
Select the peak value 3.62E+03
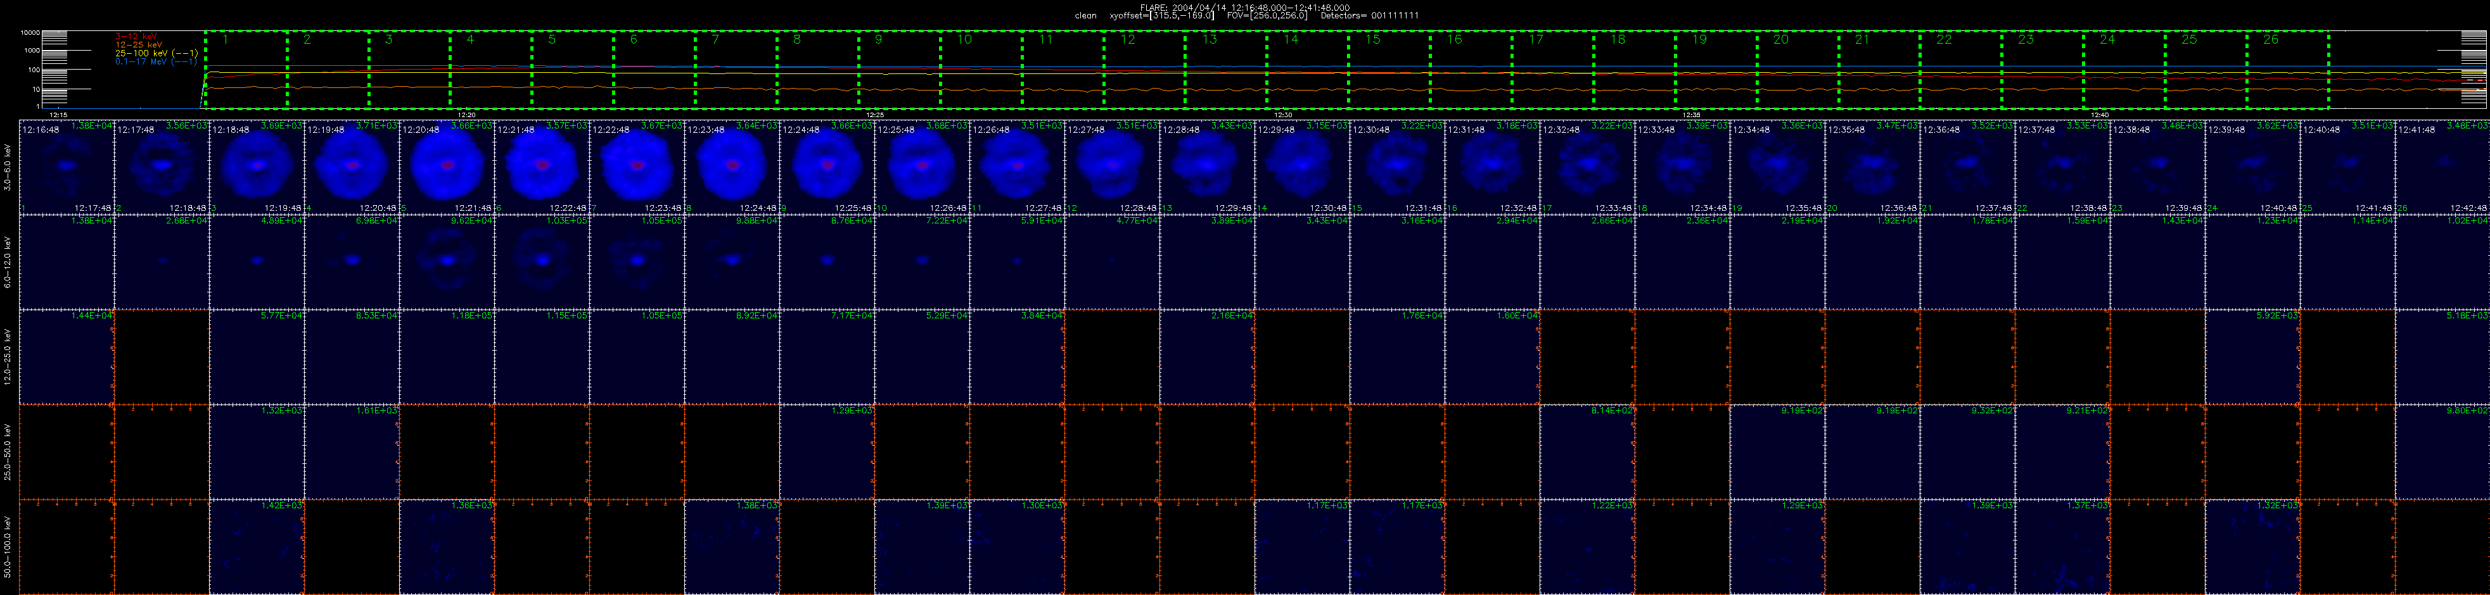click(x=2277, y=127)
